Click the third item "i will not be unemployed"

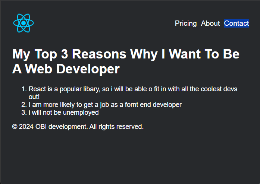pos(64,112)
